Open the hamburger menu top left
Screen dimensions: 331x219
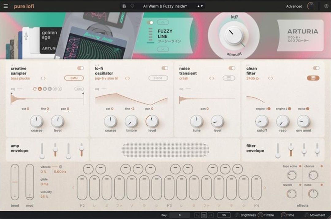click(6, 6)
